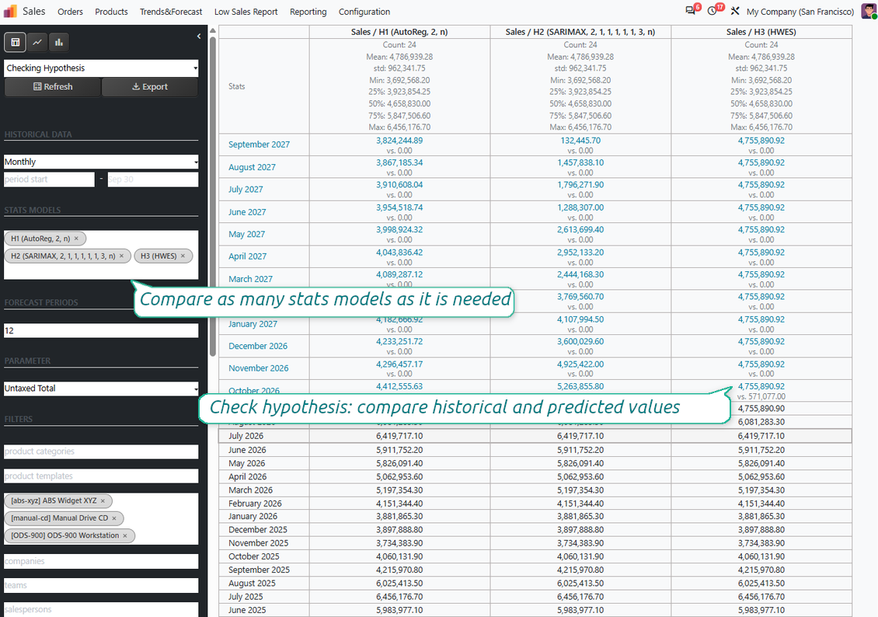Viewport: 878px width, 617px height.
Task: Click the Stats row label
Action: (236, 86)
